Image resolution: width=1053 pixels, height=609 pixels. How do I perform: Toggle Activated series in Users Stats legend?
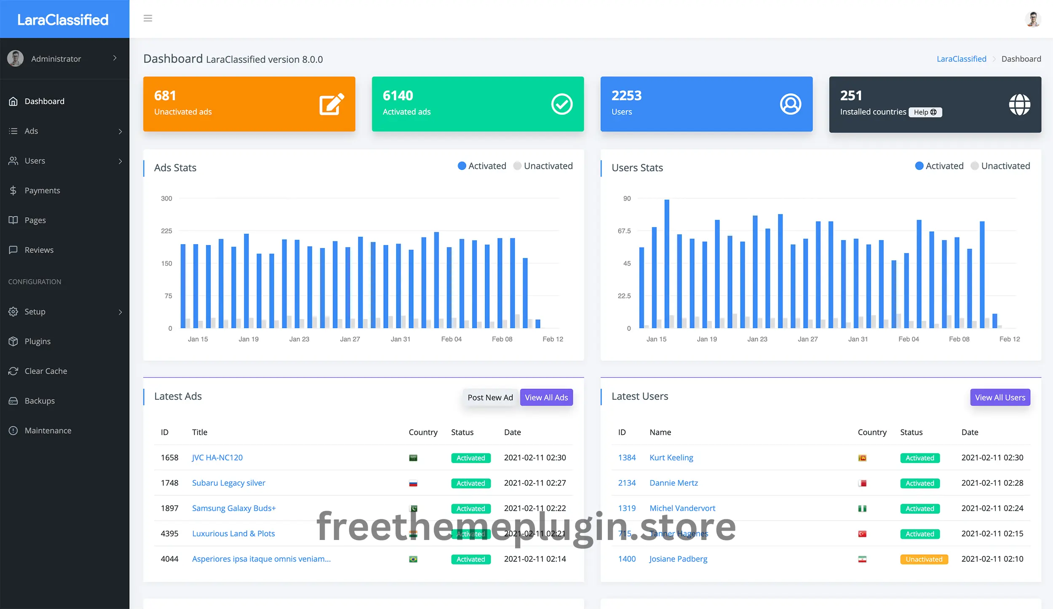pyautogui.click(x=938, y=165)
